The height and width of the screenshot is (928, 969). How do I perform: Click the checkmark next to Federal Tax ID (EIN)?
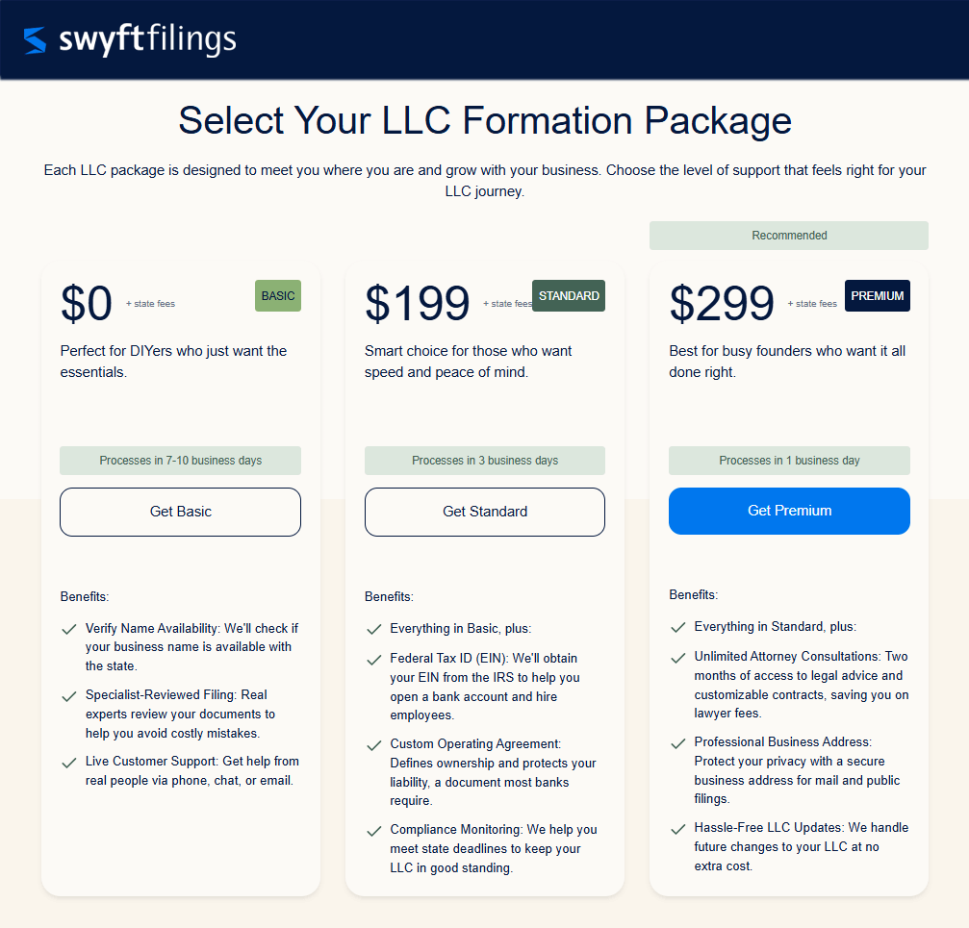point(373,659)
